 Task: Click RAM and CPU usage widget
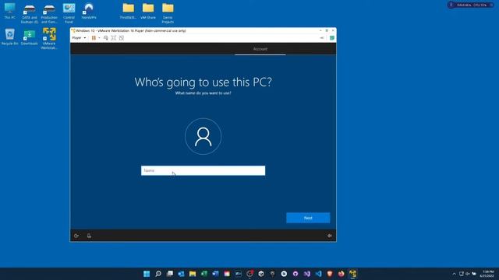point(471,5)
